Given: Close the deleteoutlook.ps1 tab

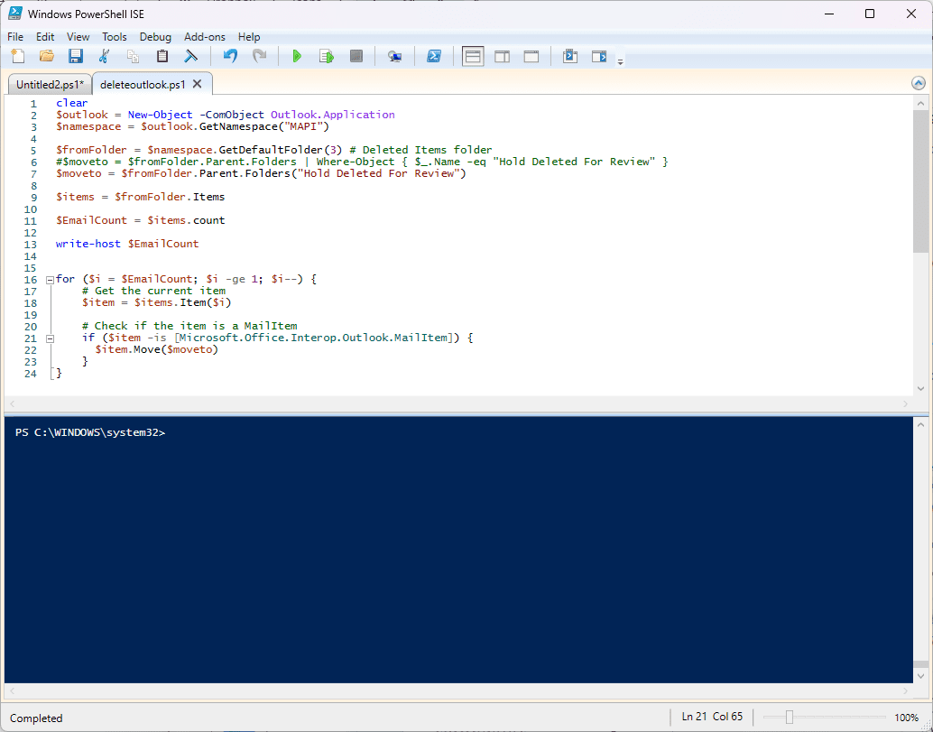Looking at the screenshot, I should click(x=199, y=84).
